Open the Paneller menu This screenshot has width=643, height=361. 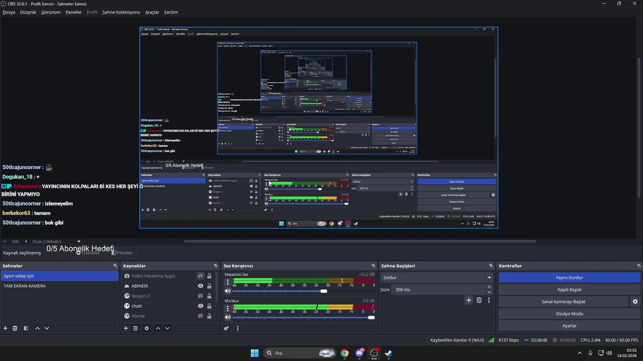[73, 12]
